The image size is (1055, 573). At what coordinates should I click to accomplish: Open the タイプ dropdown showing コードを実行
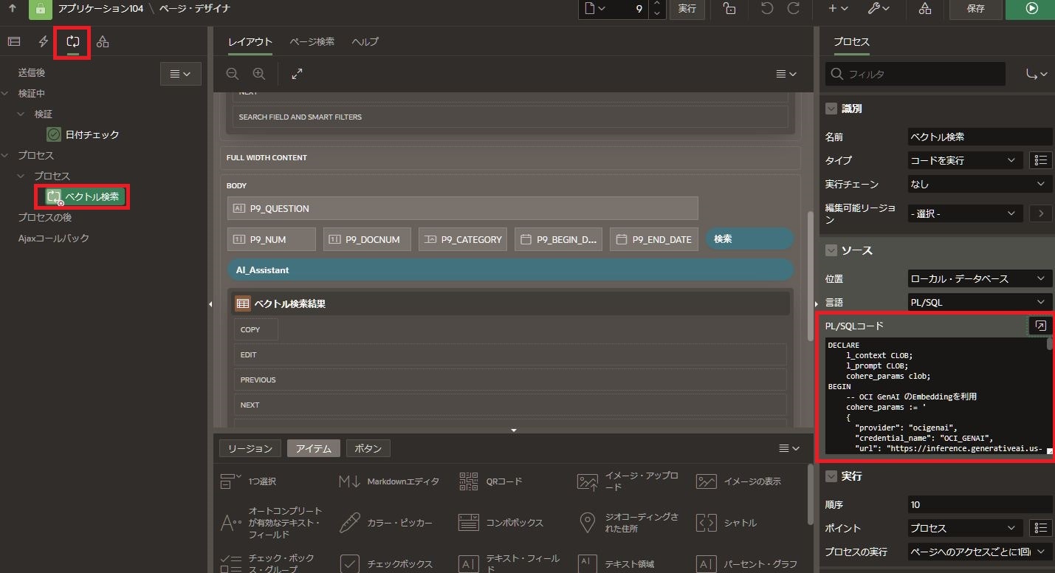tap(966, 160)
